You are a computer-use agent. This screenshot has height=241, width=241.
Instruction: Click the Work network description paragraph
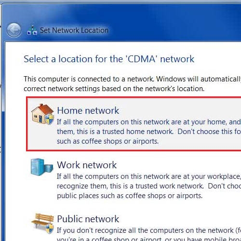click(149, 186)
